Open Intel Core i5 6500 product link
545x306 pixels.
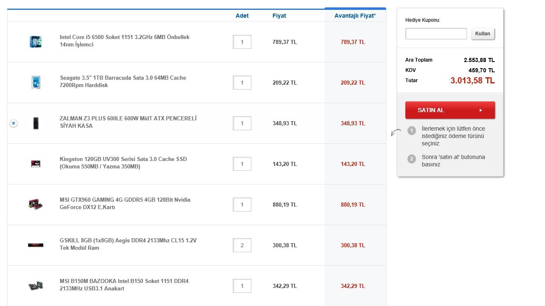tap(124, 41)
